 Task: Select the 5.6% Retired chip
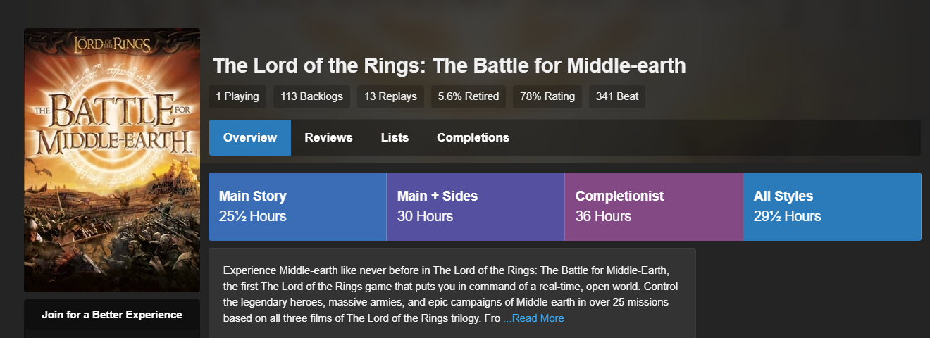[x=468, y=96]
